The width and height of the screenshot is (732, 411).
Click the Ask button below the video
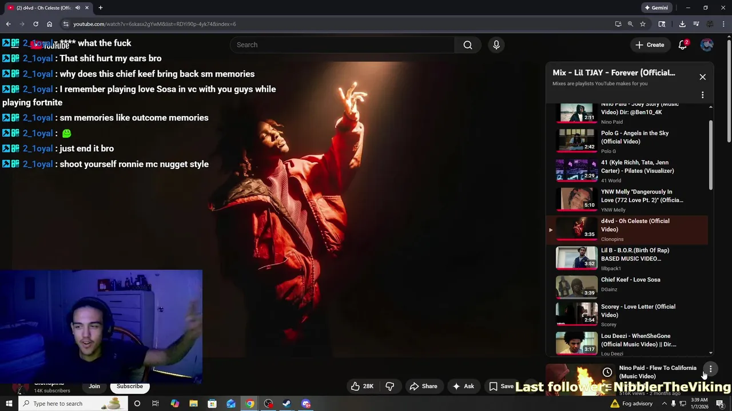pos(463,386)
